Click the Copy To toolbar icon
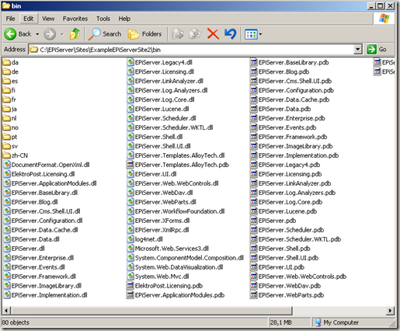The width and height of the screenshot is (400, 331). click(x=195, y=34)
